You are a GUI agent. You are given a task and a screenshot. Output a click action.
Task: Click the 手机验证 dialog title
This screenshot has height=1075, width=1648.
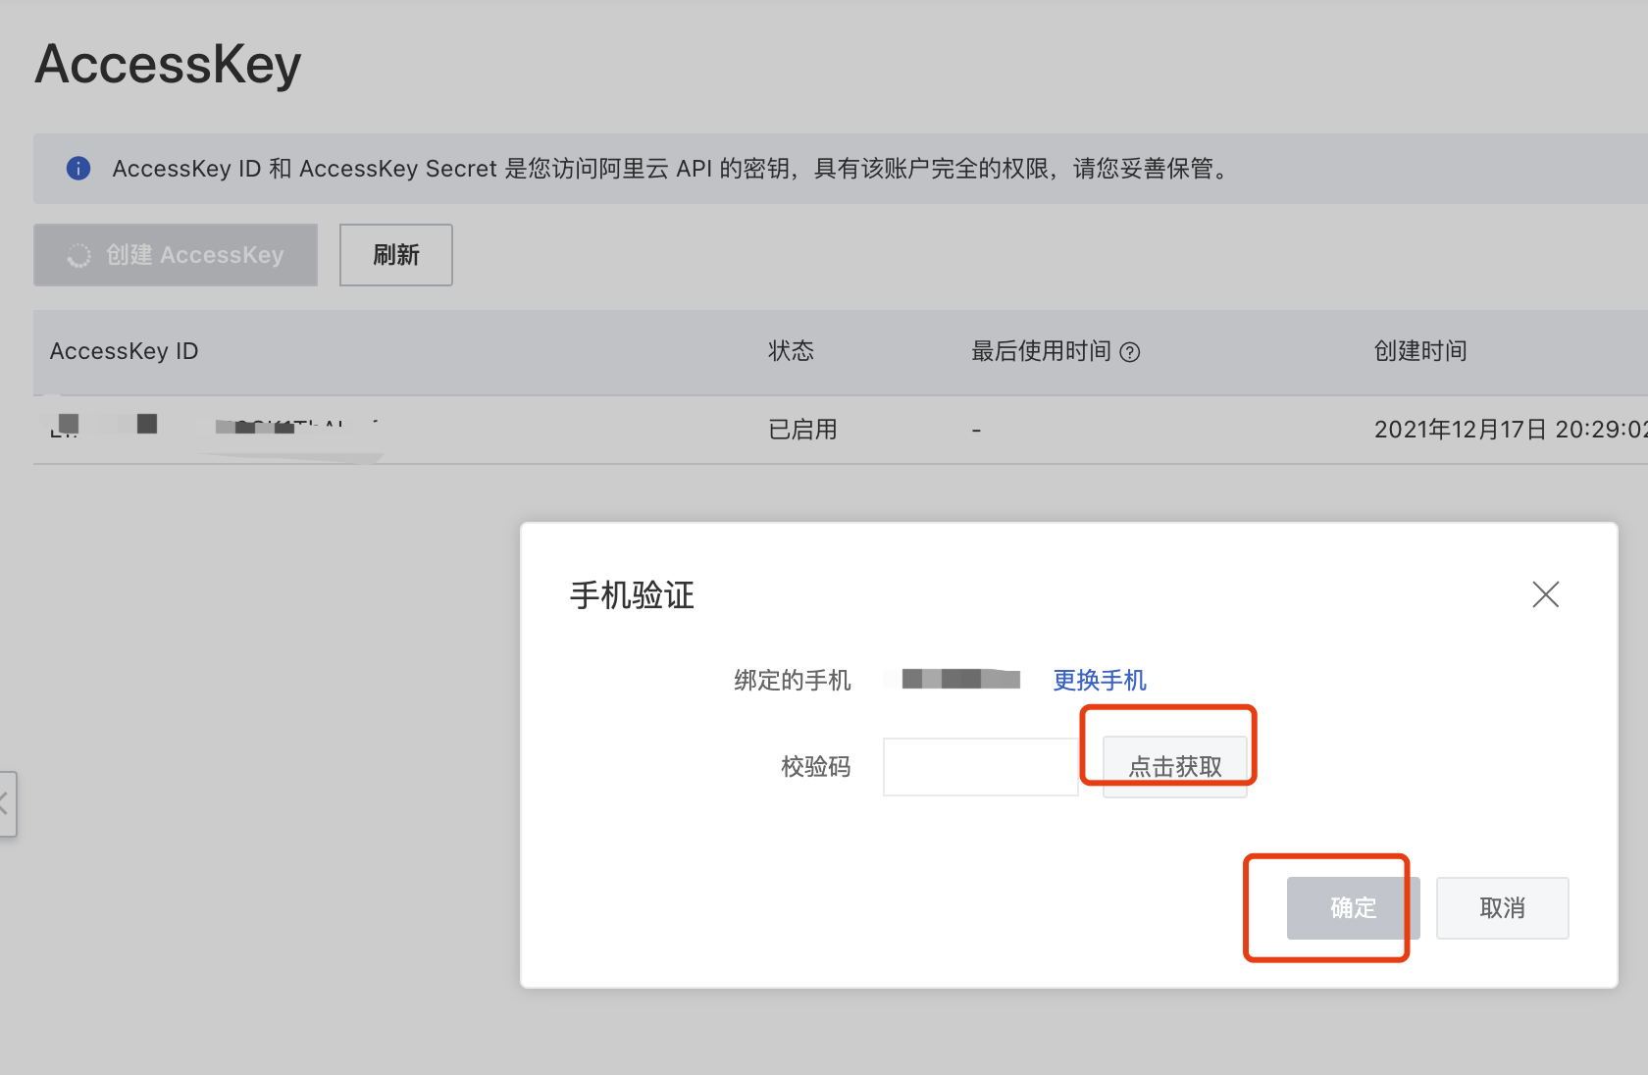coord(632,595)
